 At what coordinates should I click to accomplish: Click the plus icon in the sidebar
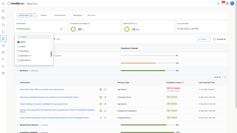(3, 11)
